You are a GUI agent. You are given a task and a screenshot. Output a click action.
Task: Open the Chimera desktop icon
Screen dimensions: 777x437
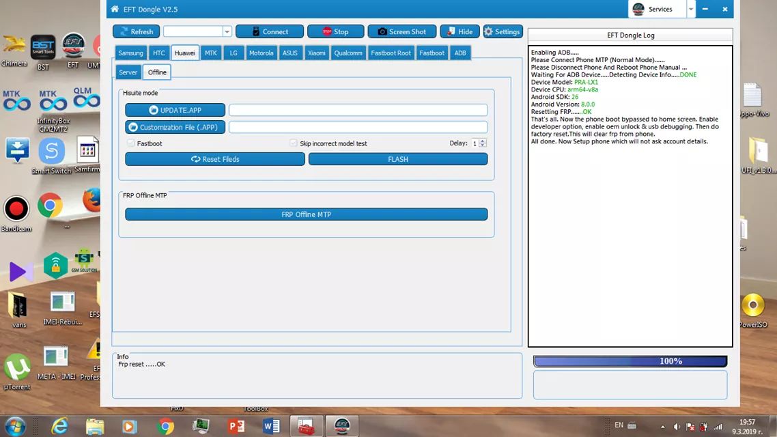click(14, 51)
